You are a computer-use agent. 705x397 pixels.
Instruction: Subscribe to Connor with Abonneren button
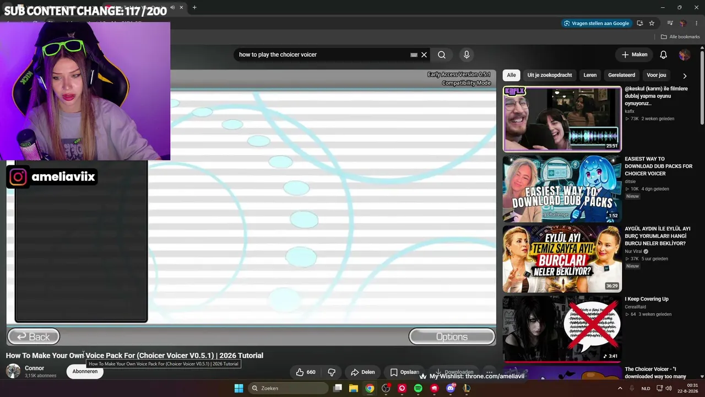(85, 371)
